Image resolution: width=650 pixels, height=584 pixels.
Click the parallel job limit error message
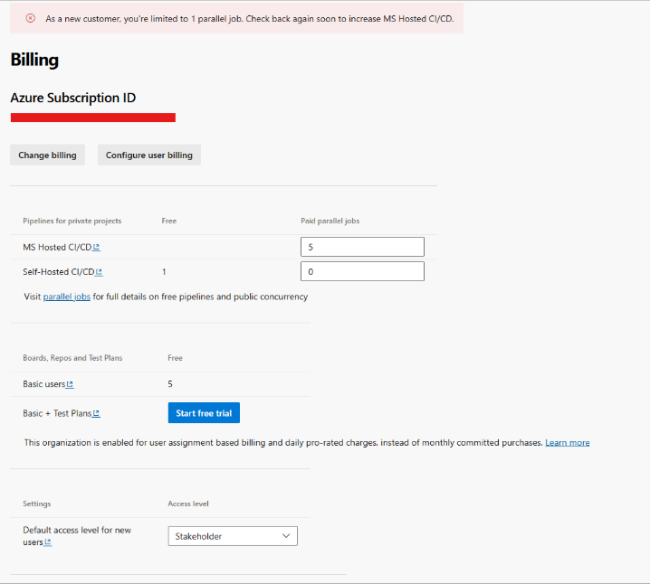[250, 19]
